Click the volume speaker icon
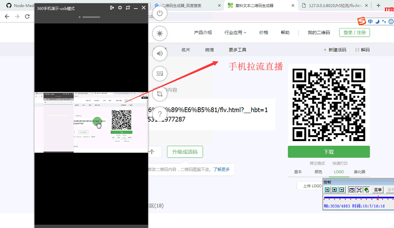The height and width of the screenshot is (228, 394). tap(160, 54)
